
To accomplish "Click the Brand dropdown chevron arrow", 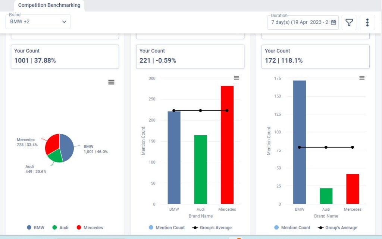I will click(64, 22).
